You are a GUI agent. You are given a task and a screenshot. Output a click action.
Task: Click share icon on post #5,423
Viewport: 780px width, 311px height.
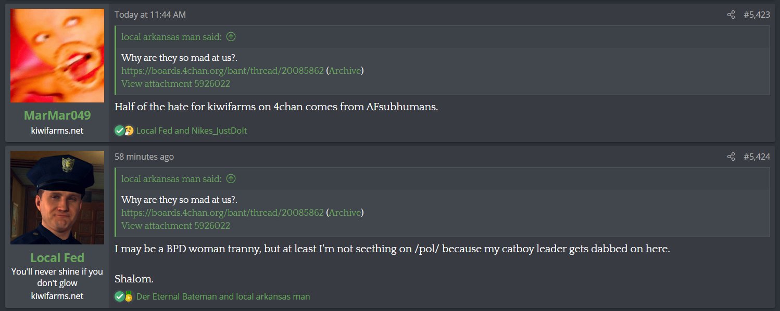coord(731,15)
